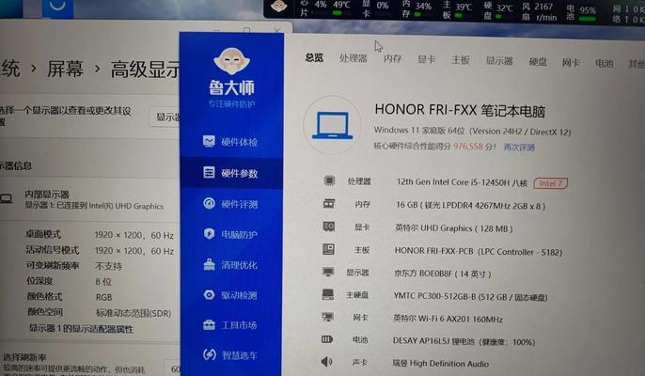Click the 976,558 score value
Screen dimensions: 645x376
pyautogui.click(x=467, y=147)
